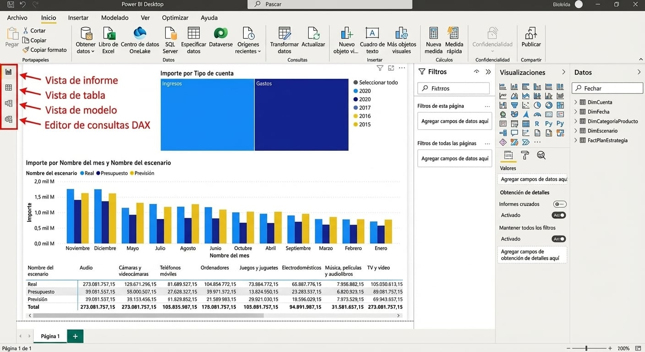
Task: Switch to Table view in the left sidebar
Action: click(9, 88)
